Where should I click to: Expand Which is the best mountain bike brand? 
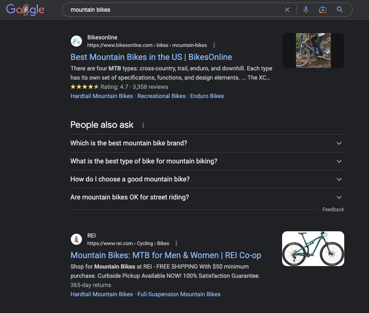(207, 143)
